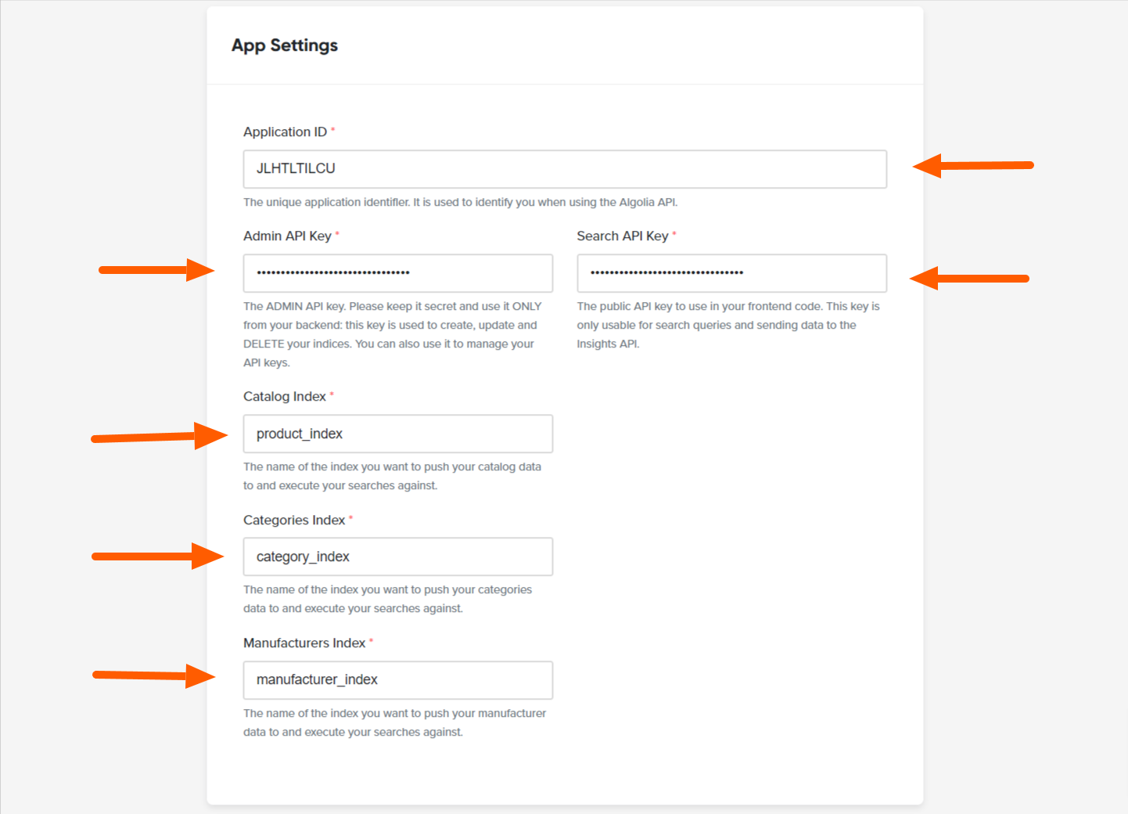Click the Categories Index label
Image resolution: width=1128 pixels, height=814 pixels.
tap(294, 520)
